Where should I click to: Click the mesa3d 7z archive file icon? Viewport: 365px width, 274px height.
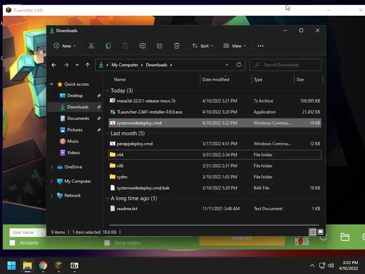tap(112, 100)
